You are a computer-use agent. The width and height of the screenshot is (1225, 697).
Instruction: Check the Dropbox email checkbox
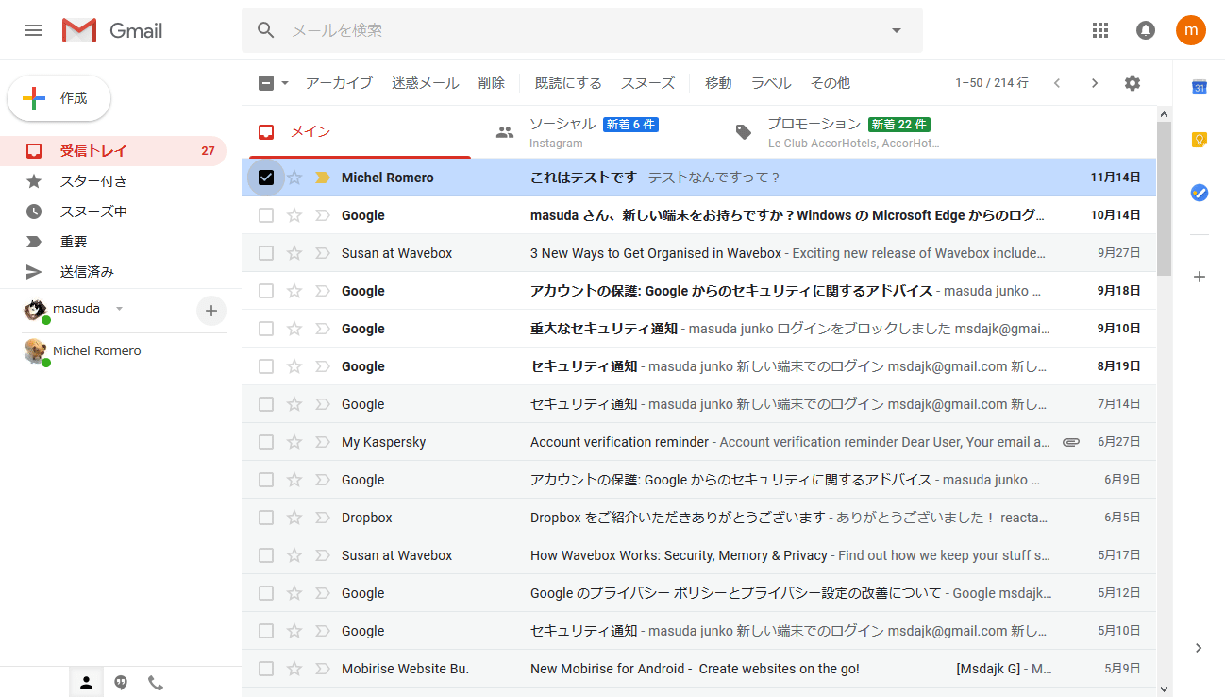[266, 518]
